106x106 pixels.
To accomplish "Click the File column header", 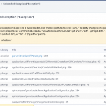I will pos(14,50).
